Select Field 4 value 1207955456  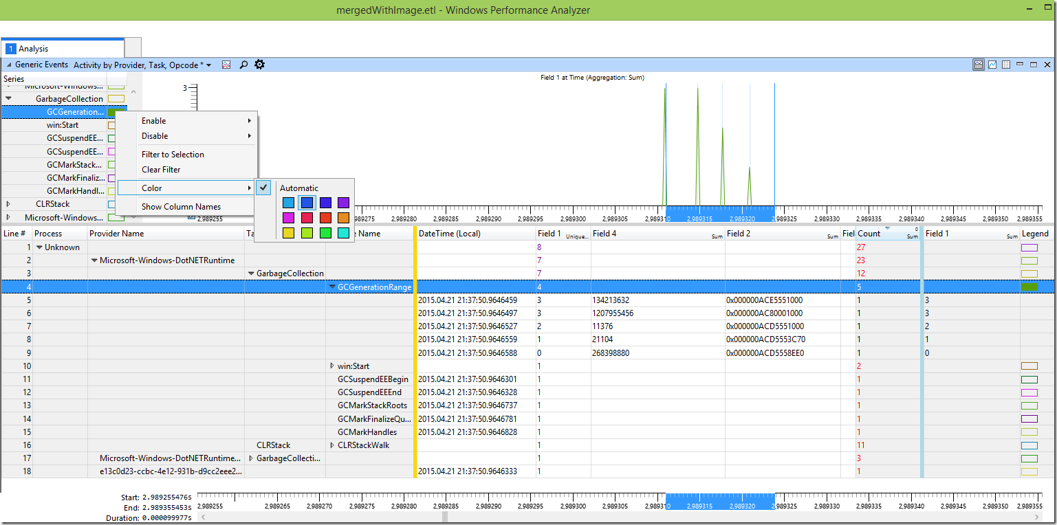[x=657, y=313]
